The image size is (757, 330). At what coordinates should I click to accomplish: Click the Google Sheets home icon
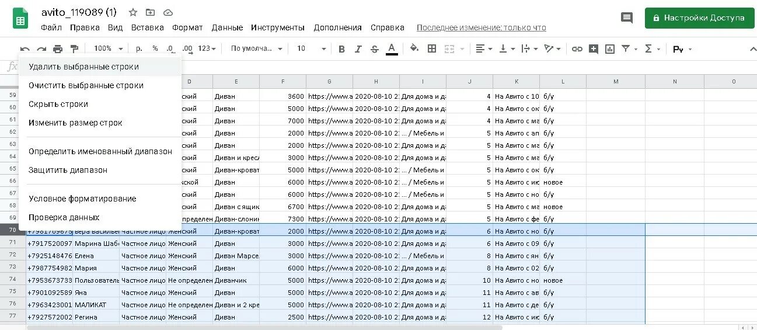click(x=20, y=18)
